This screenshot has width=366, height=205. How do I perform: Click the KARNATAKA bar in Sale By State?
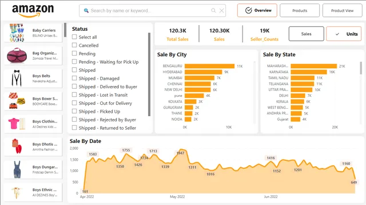point(309,72)
